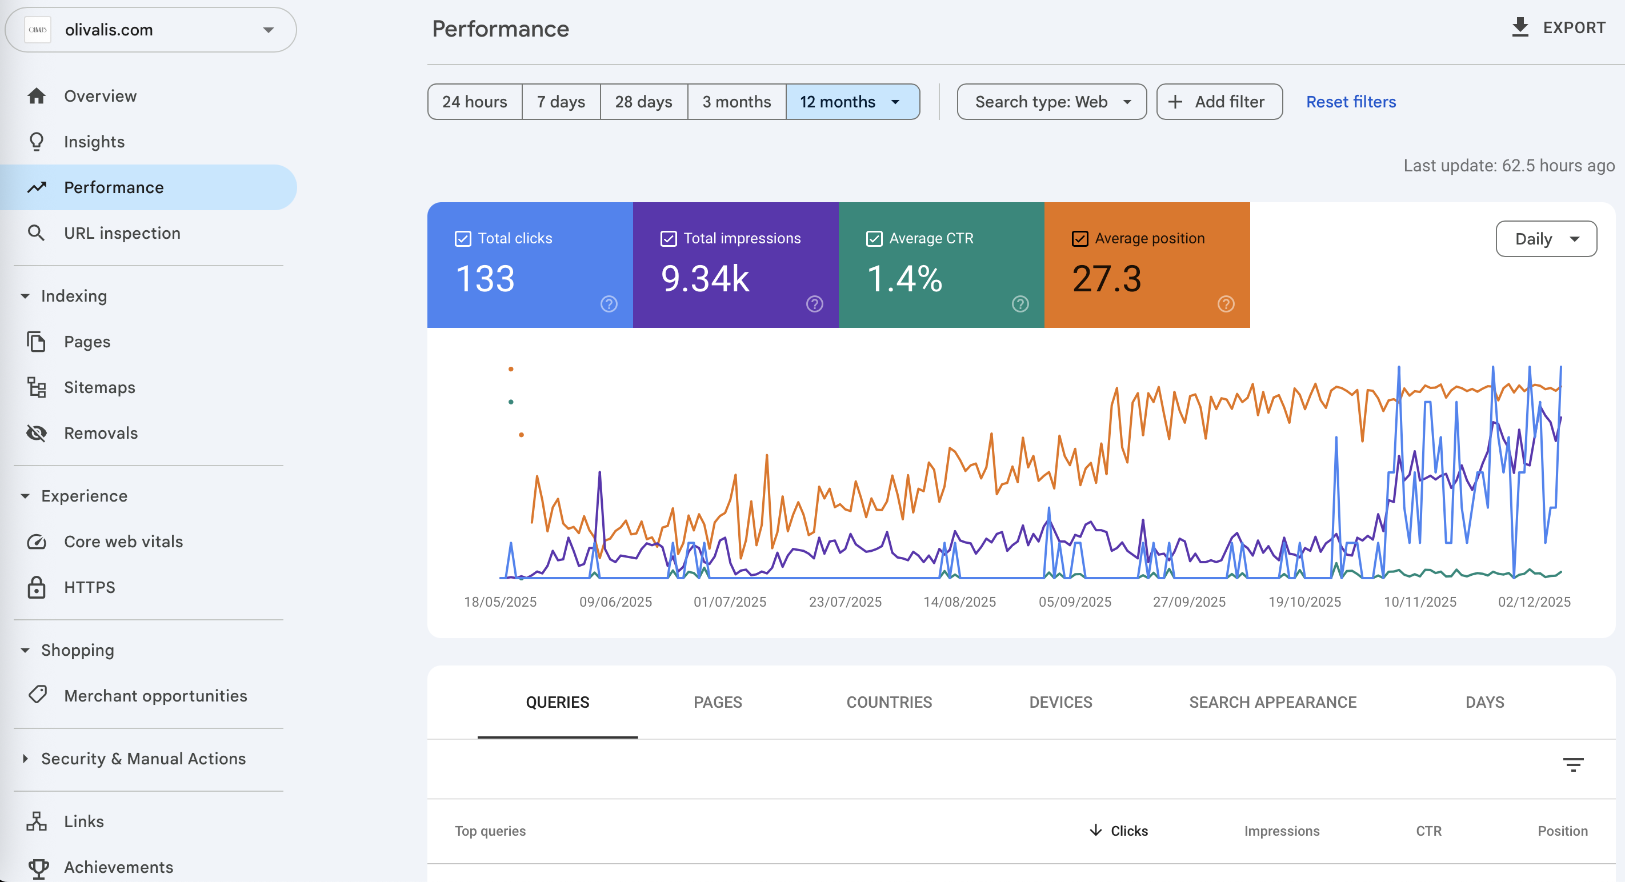The width and height of the screenshot is (1625, 882).
Task: Open the Removals section
Action: coord(101,432)
